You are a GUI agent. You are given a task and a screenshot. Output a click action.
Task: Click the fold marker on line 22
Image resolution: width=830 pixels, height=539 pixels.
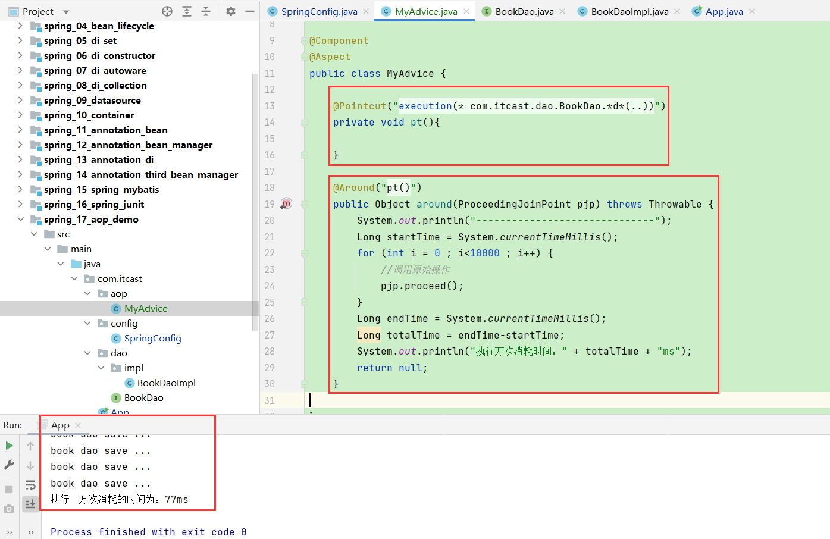305,253
